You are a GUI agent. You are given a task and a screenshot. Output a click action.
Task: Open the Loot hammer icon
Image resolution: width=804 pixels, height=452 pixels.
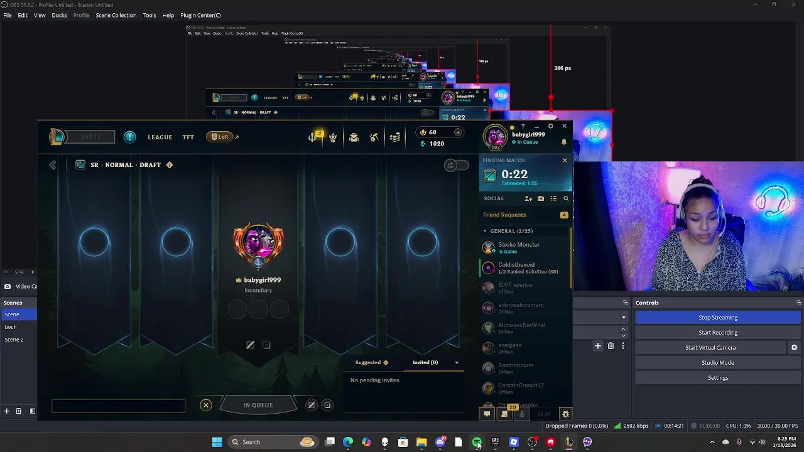(x=374, y=137)
